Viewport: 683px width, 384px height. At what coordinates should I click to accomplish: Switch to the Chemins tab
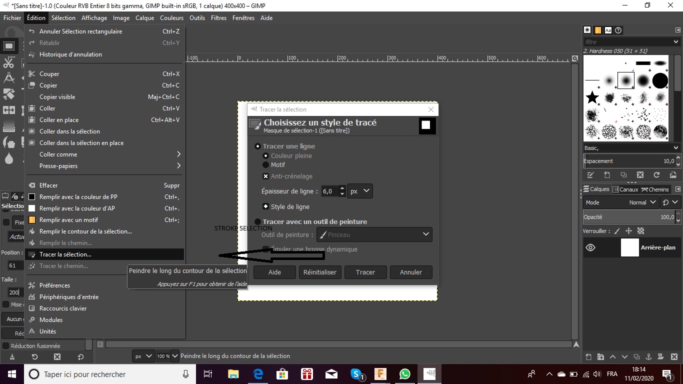point(655,189)
